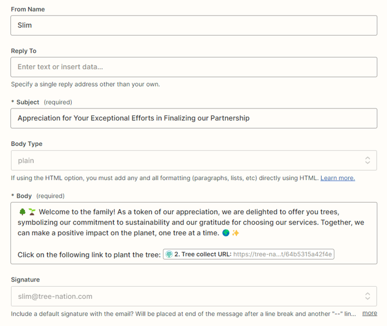Click the up-down chevron in Signature field

pos(367,297)
